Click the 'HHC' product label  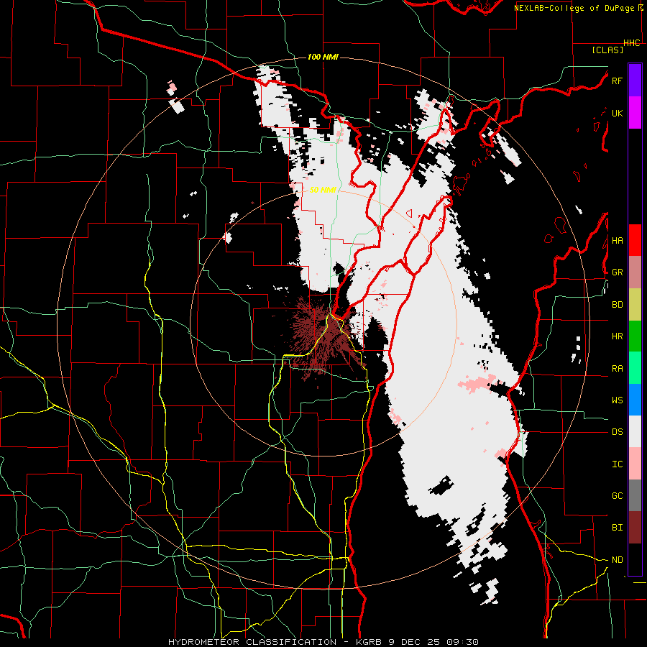[x=631, y=43]
